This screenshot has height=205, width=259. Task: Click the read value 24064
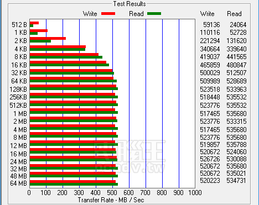pyautogui.click(x=238, y=25)
